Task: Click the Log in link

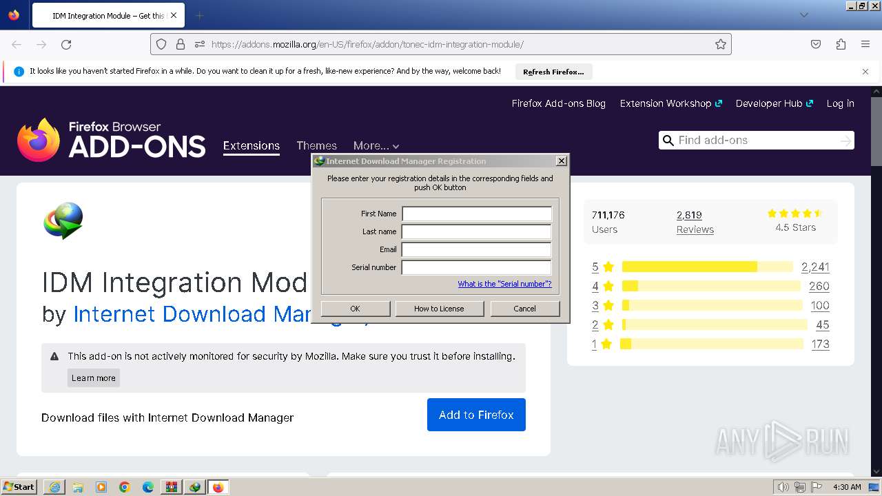Action: (841, 103)
